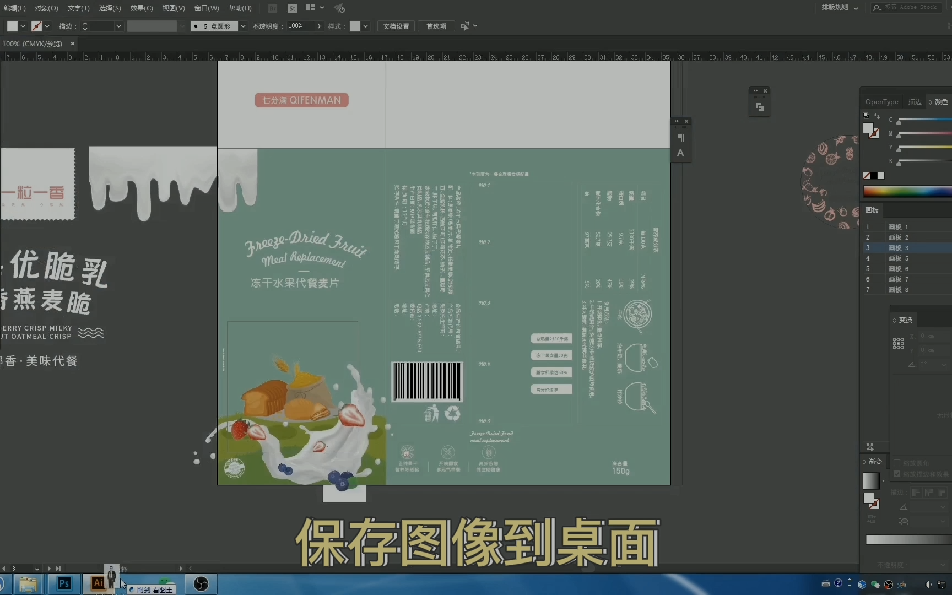Toggle the 缩放描边和效果 checkbox
This screenshot has width=952, height=595.
pyautogui.click(x=897, y=474)
